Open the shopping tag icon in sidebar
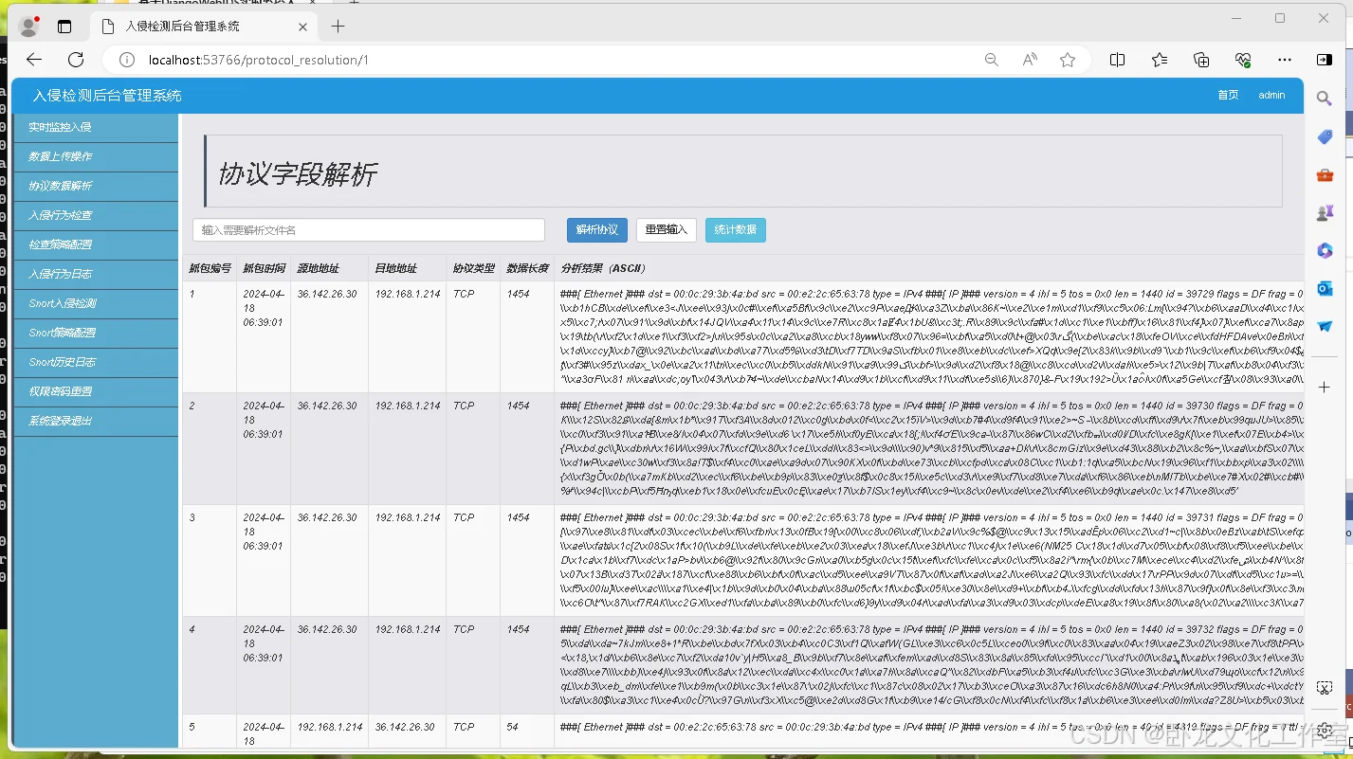Image resolution: width=1353 pixels, height=759 pixels. (x=1324, y=136)
